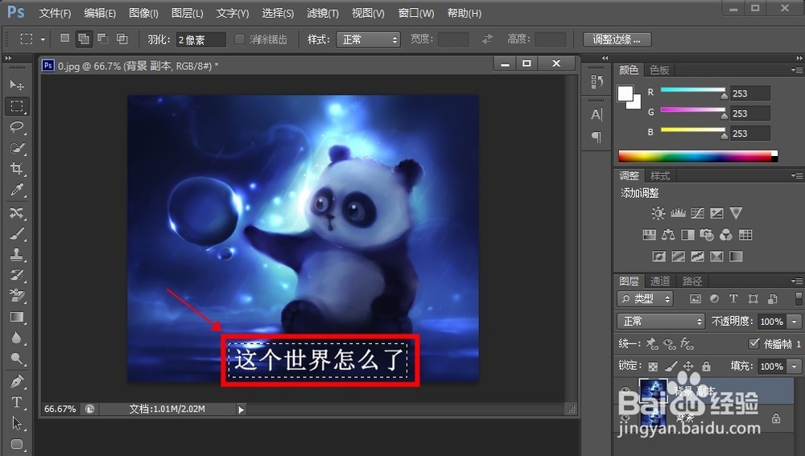This screenshot has height=456, width=805.
Task: Click the foreground color swatch
Action: coord(625,93)
